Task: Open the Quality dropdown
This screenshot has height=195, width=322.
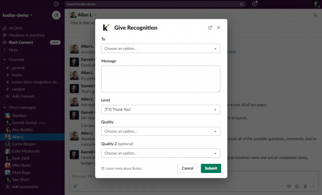Action: click(161, 132)
